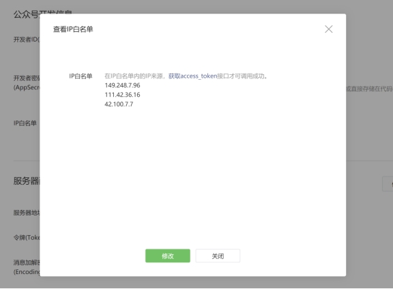Click the 令牌(Token) label
This screenshot has height=289, width=393.
[27, 237]
